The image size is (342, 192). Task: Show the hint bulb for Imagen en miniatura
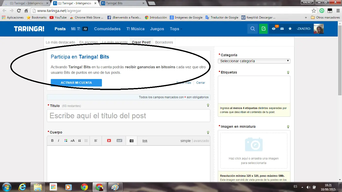point(288,127)
